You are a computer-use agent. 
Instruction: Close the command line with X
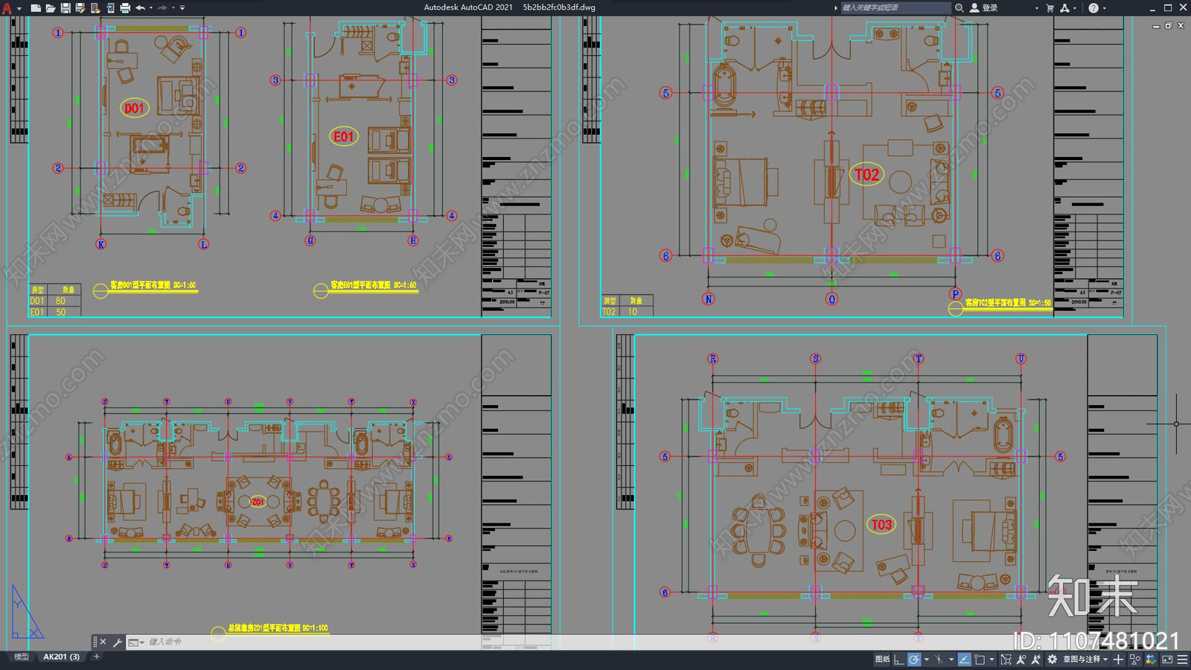coord(103,642)
